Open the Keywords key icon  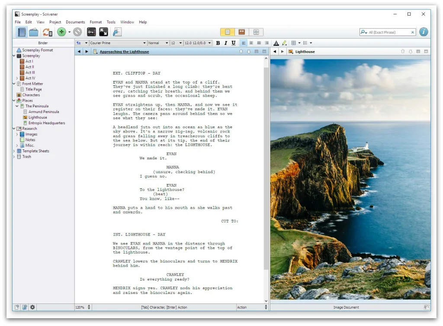pyautogui.click(x=91, y=32)
